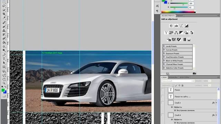Image resolution: width=221 pixels, height=124 pixels.
Task: Add a Curves adjustment
Action: (x=181, y=26)
